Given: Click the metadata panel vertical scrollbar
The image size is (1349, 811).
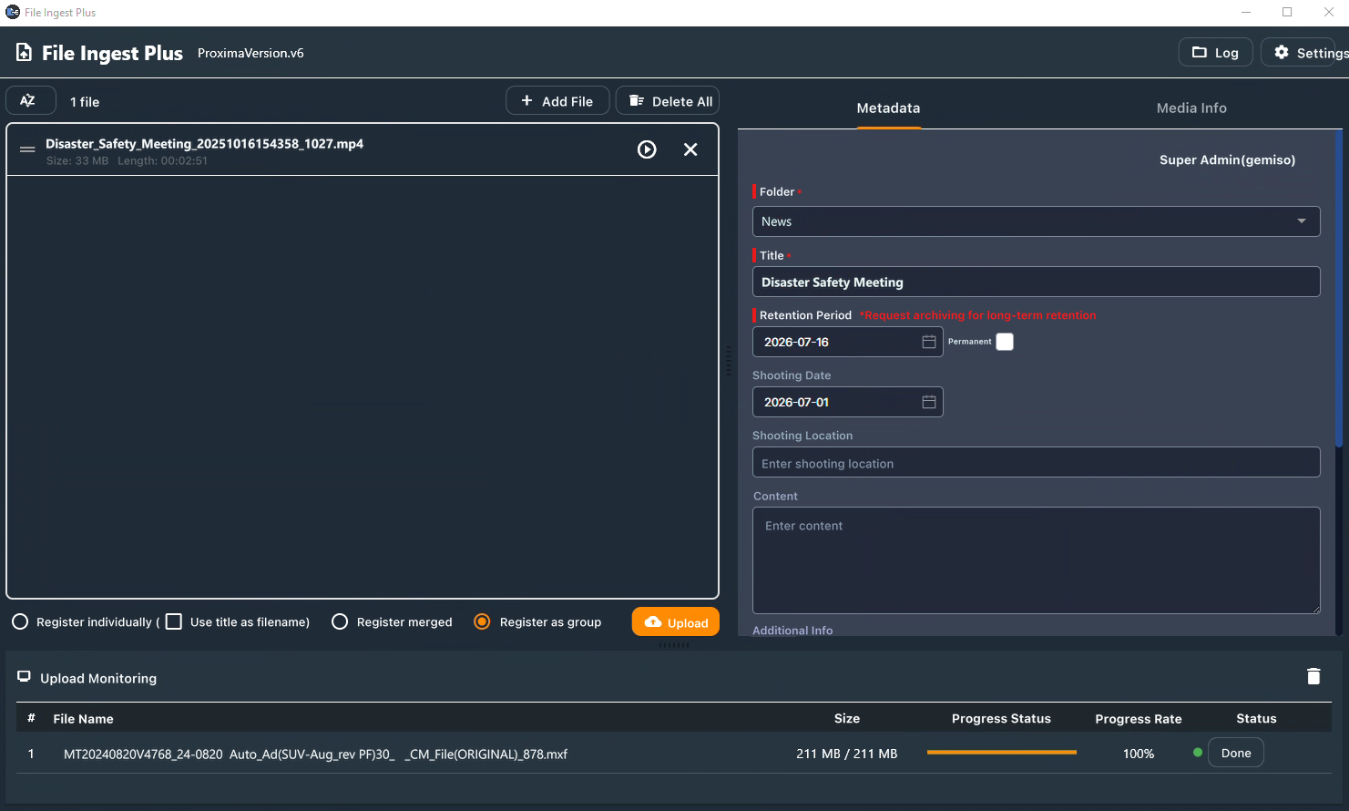Looking at the screenshot, I should (x=1338, y=288).
